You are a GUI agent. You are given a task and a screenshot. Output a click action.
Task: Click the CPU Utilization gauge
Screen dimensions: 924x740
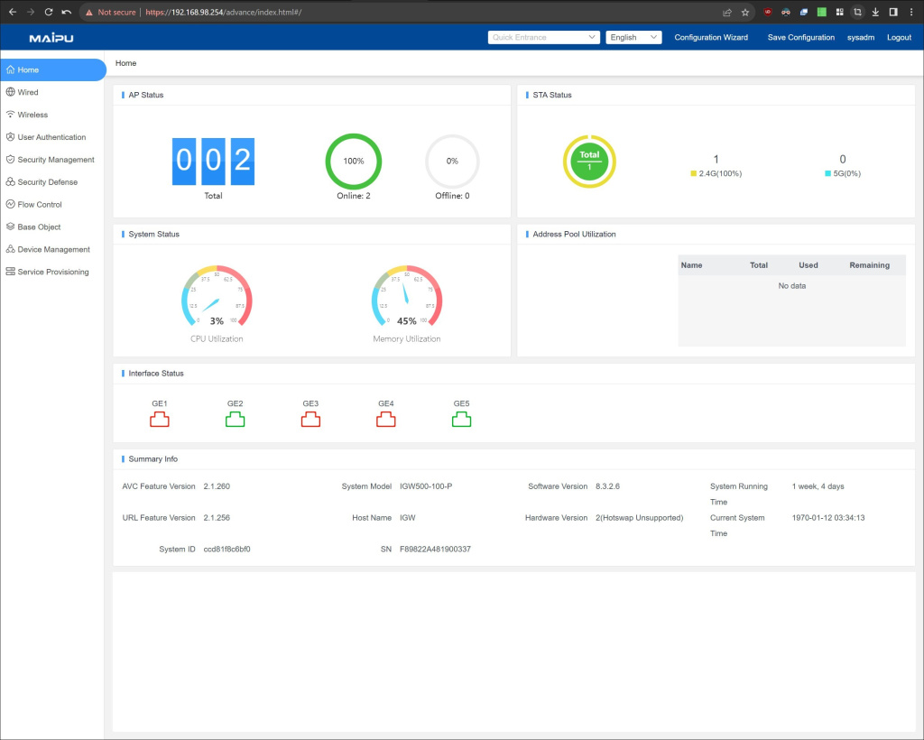tap(217, 296)
